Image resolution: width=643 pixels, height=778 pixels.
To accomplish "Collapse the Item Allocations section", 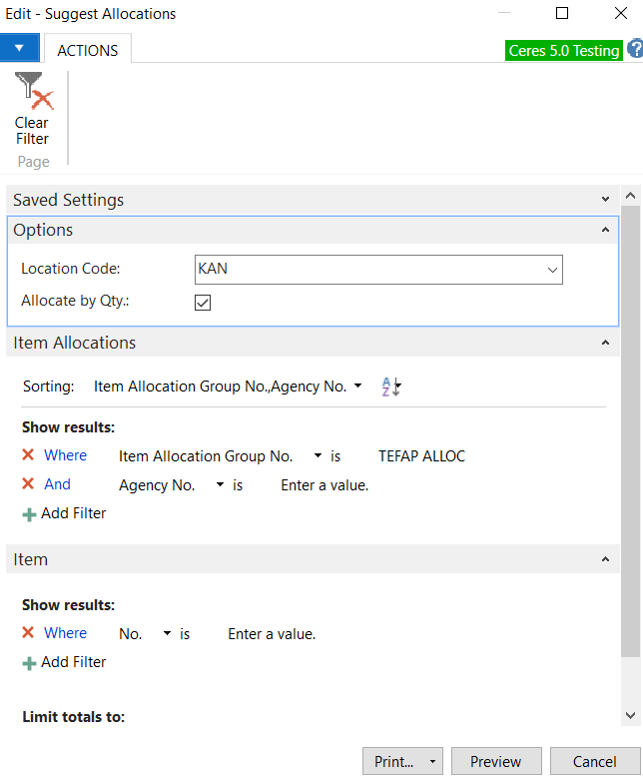I will (x=605, y=343).
